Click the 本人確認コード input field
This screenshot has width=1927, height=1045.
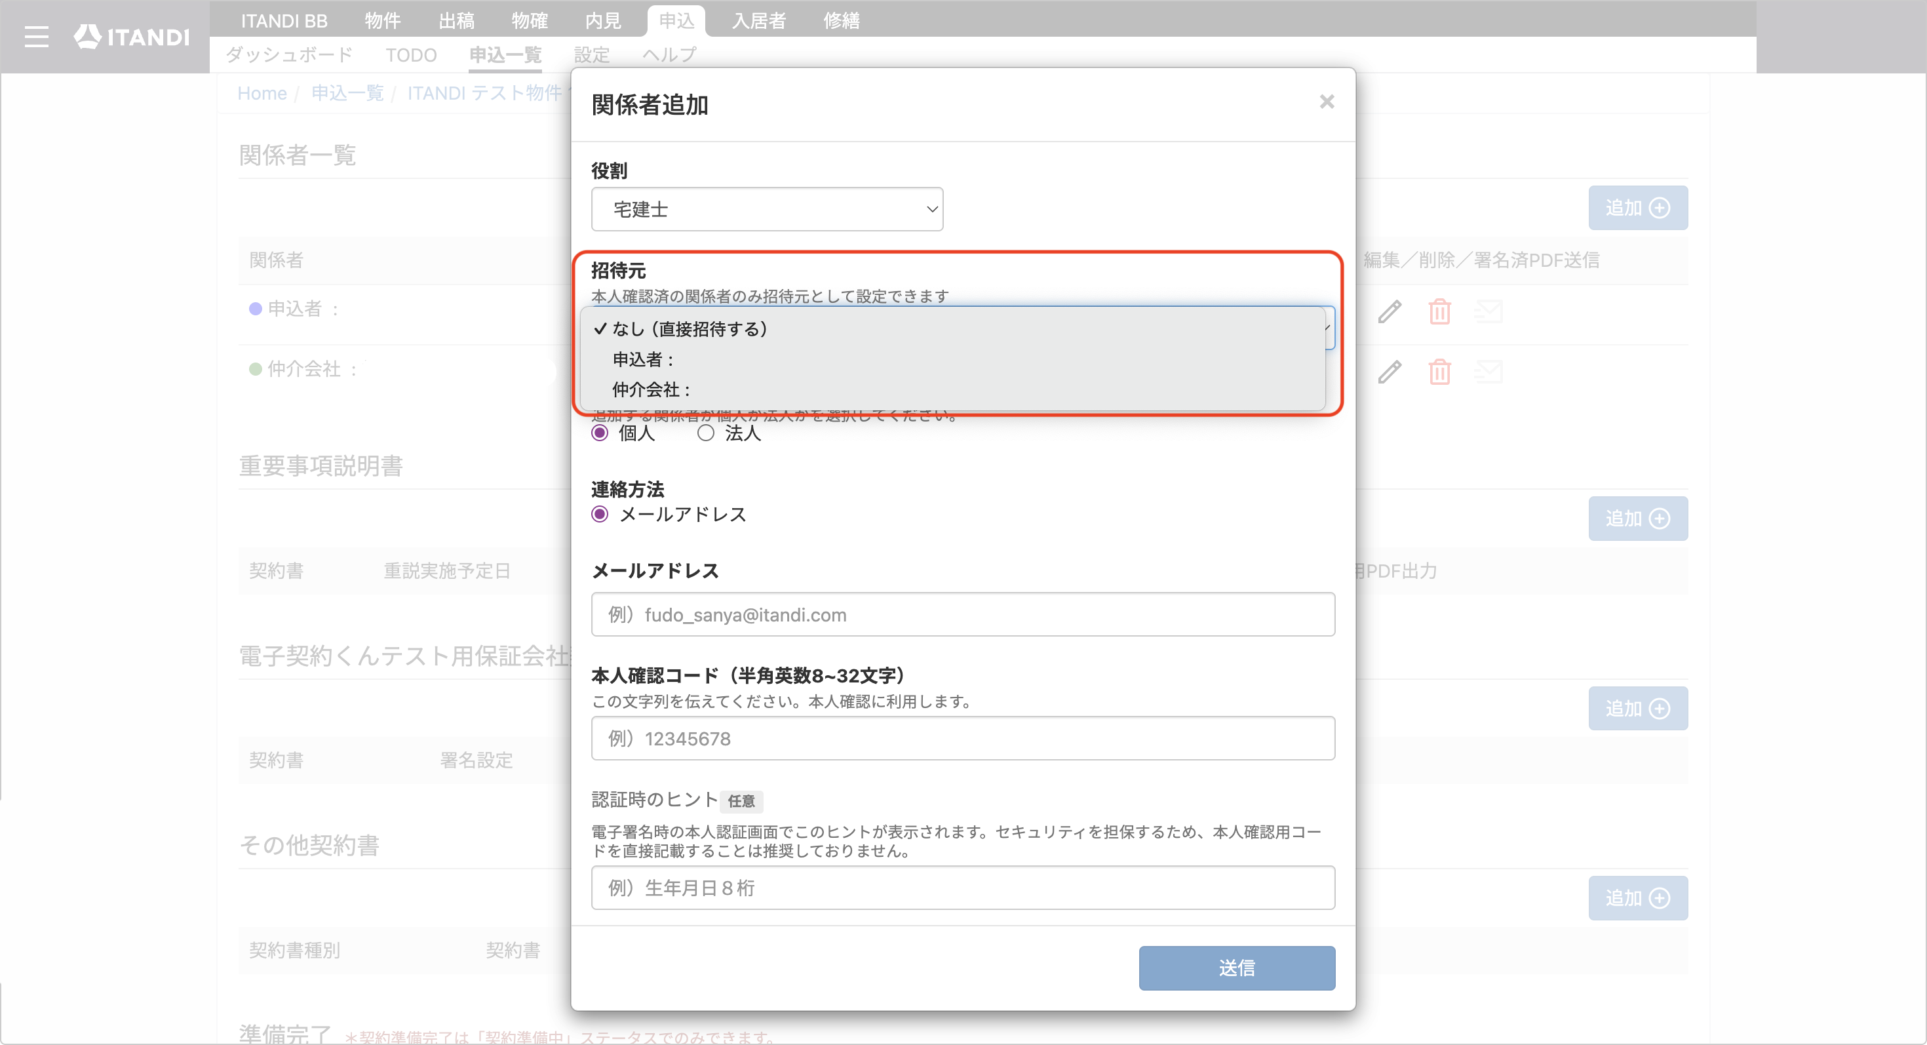pyautogui.click(x=963, y=739)
